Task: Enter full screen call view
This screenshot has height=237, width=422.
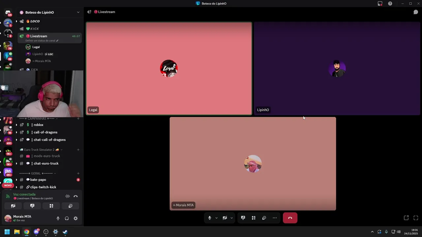Action: click(416, 218)
